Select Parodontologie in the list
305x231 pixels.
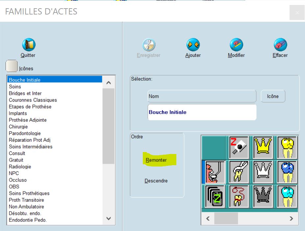25,133
